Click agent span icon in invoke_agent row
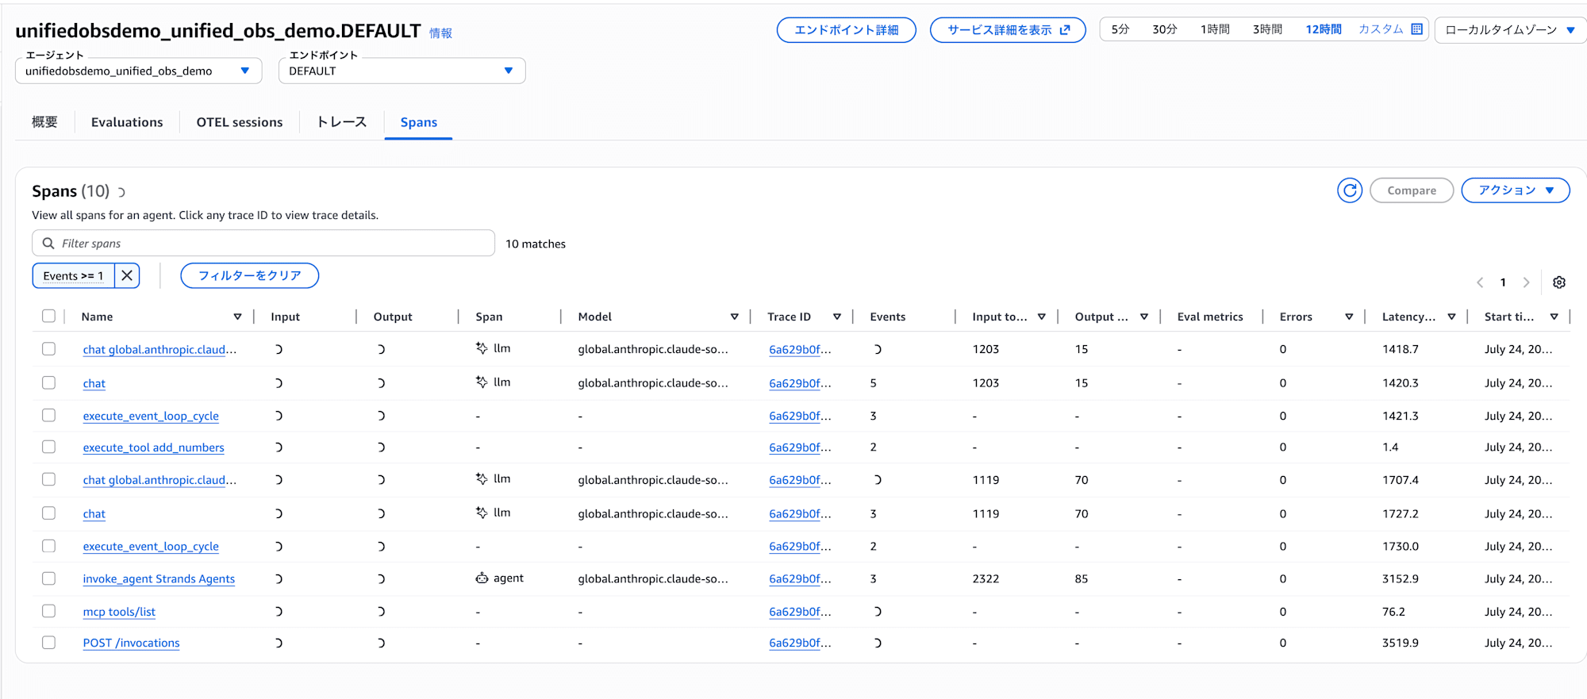 482,578
